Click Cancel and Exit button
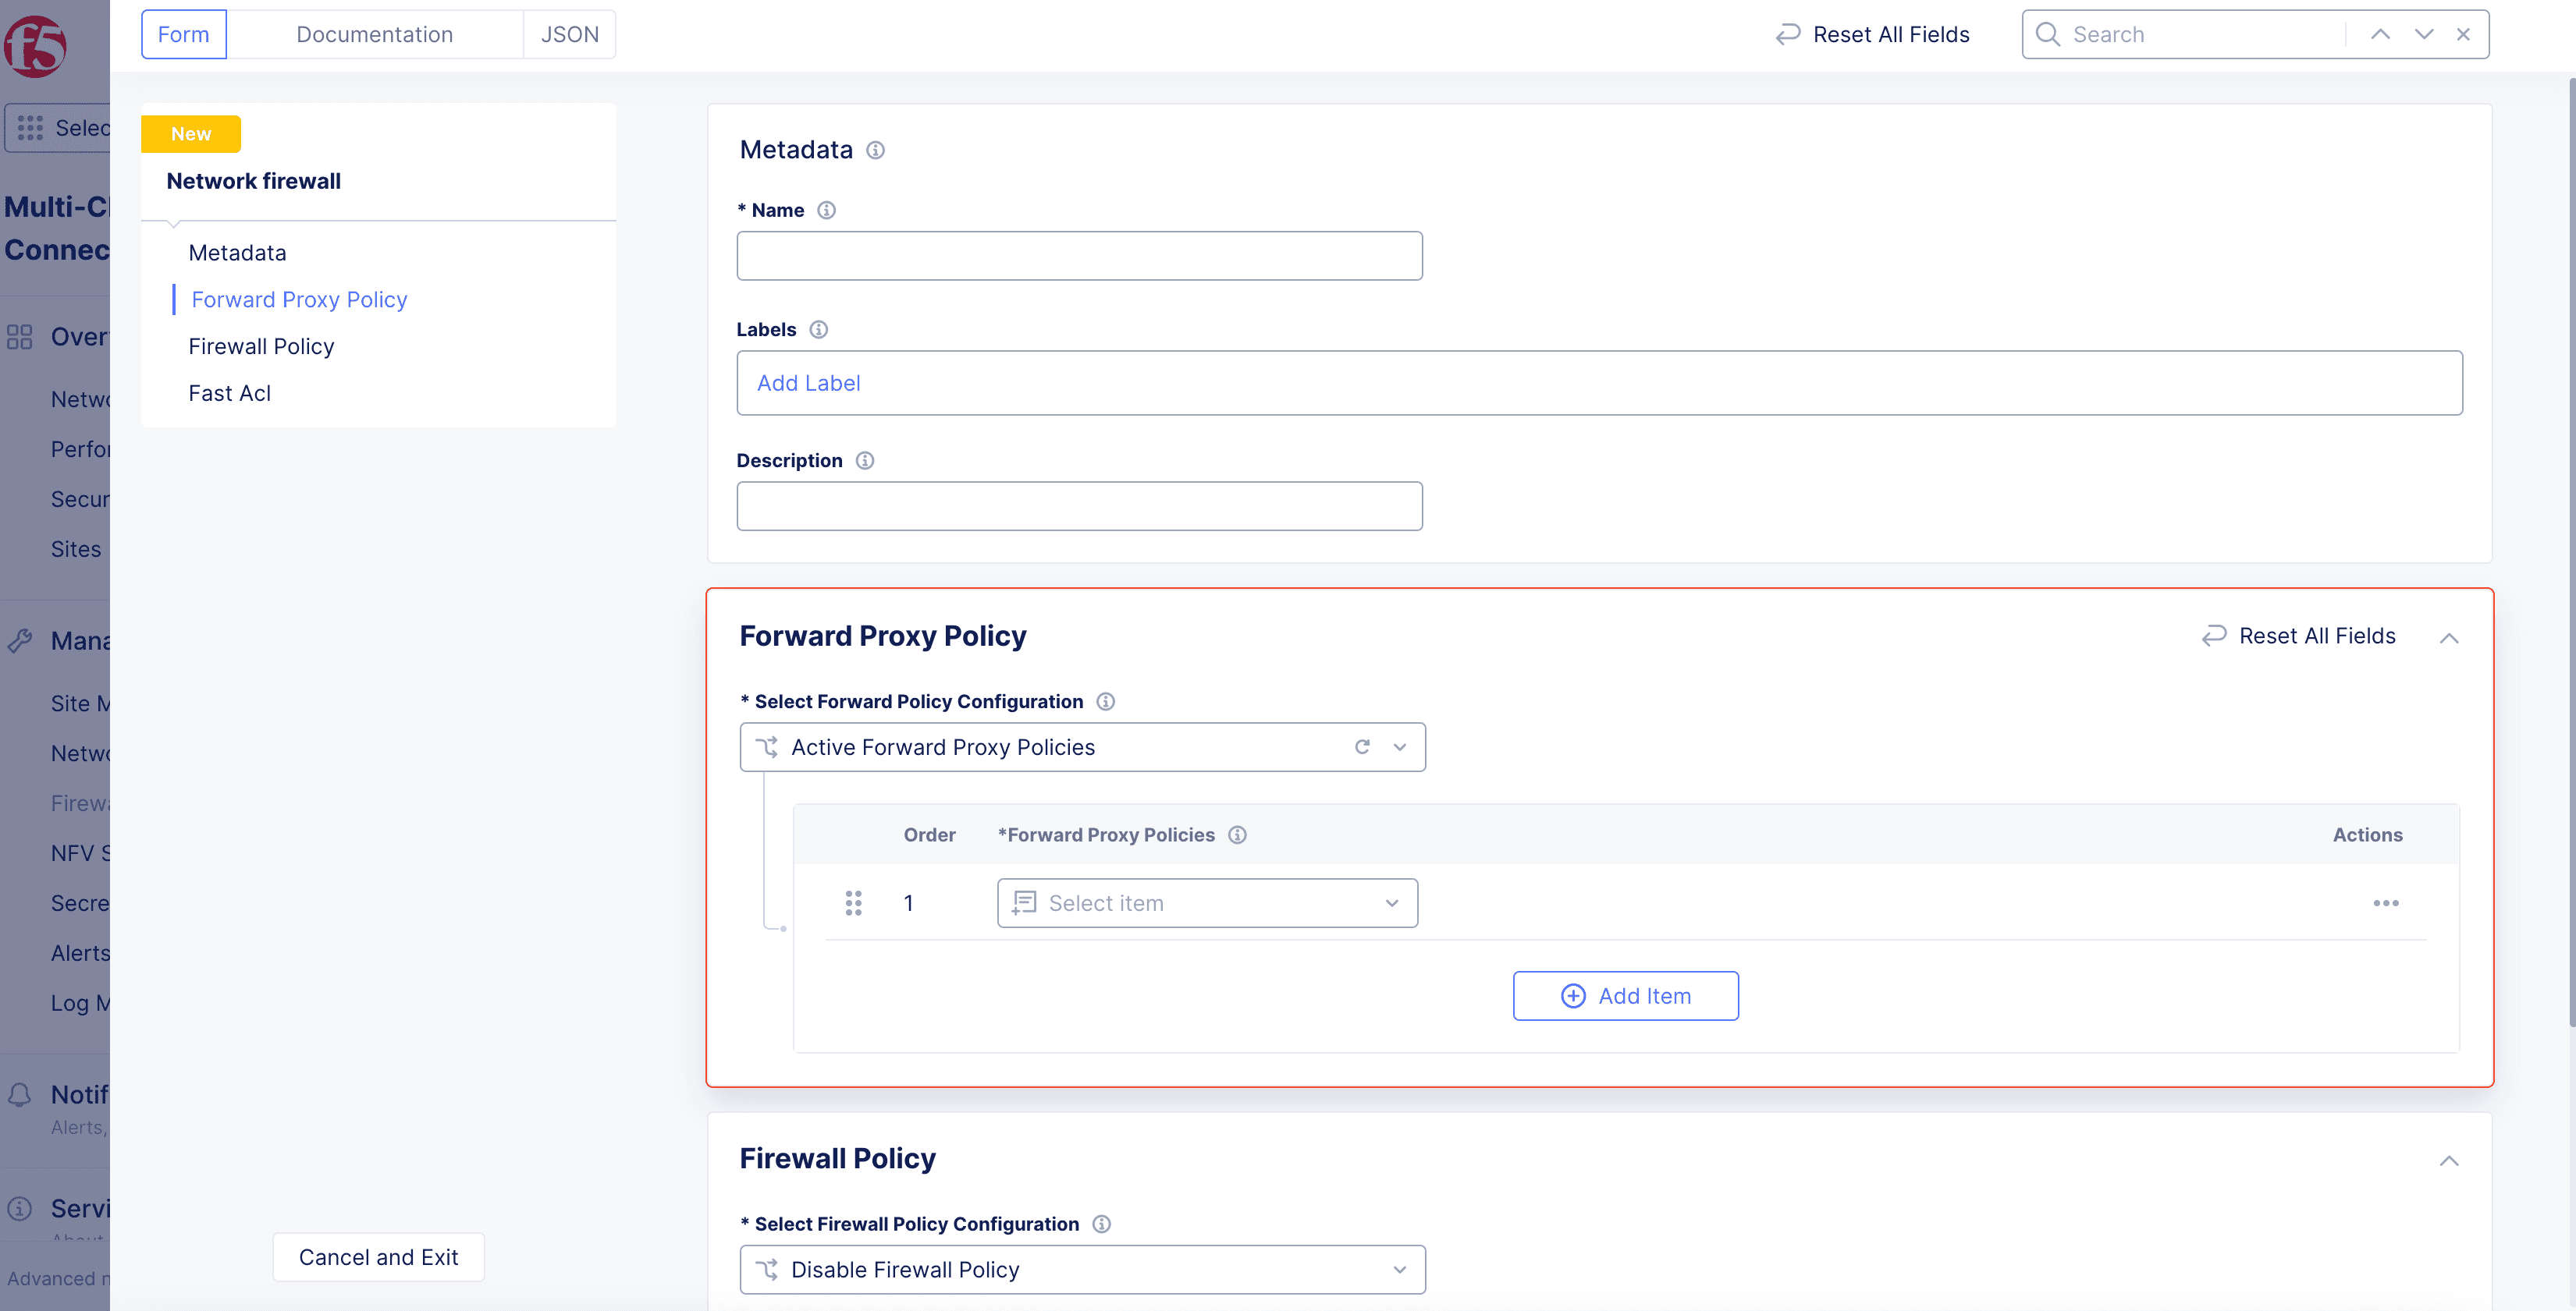The width and height of the screenshot is (2576, 1311). tap(378, 1257)
